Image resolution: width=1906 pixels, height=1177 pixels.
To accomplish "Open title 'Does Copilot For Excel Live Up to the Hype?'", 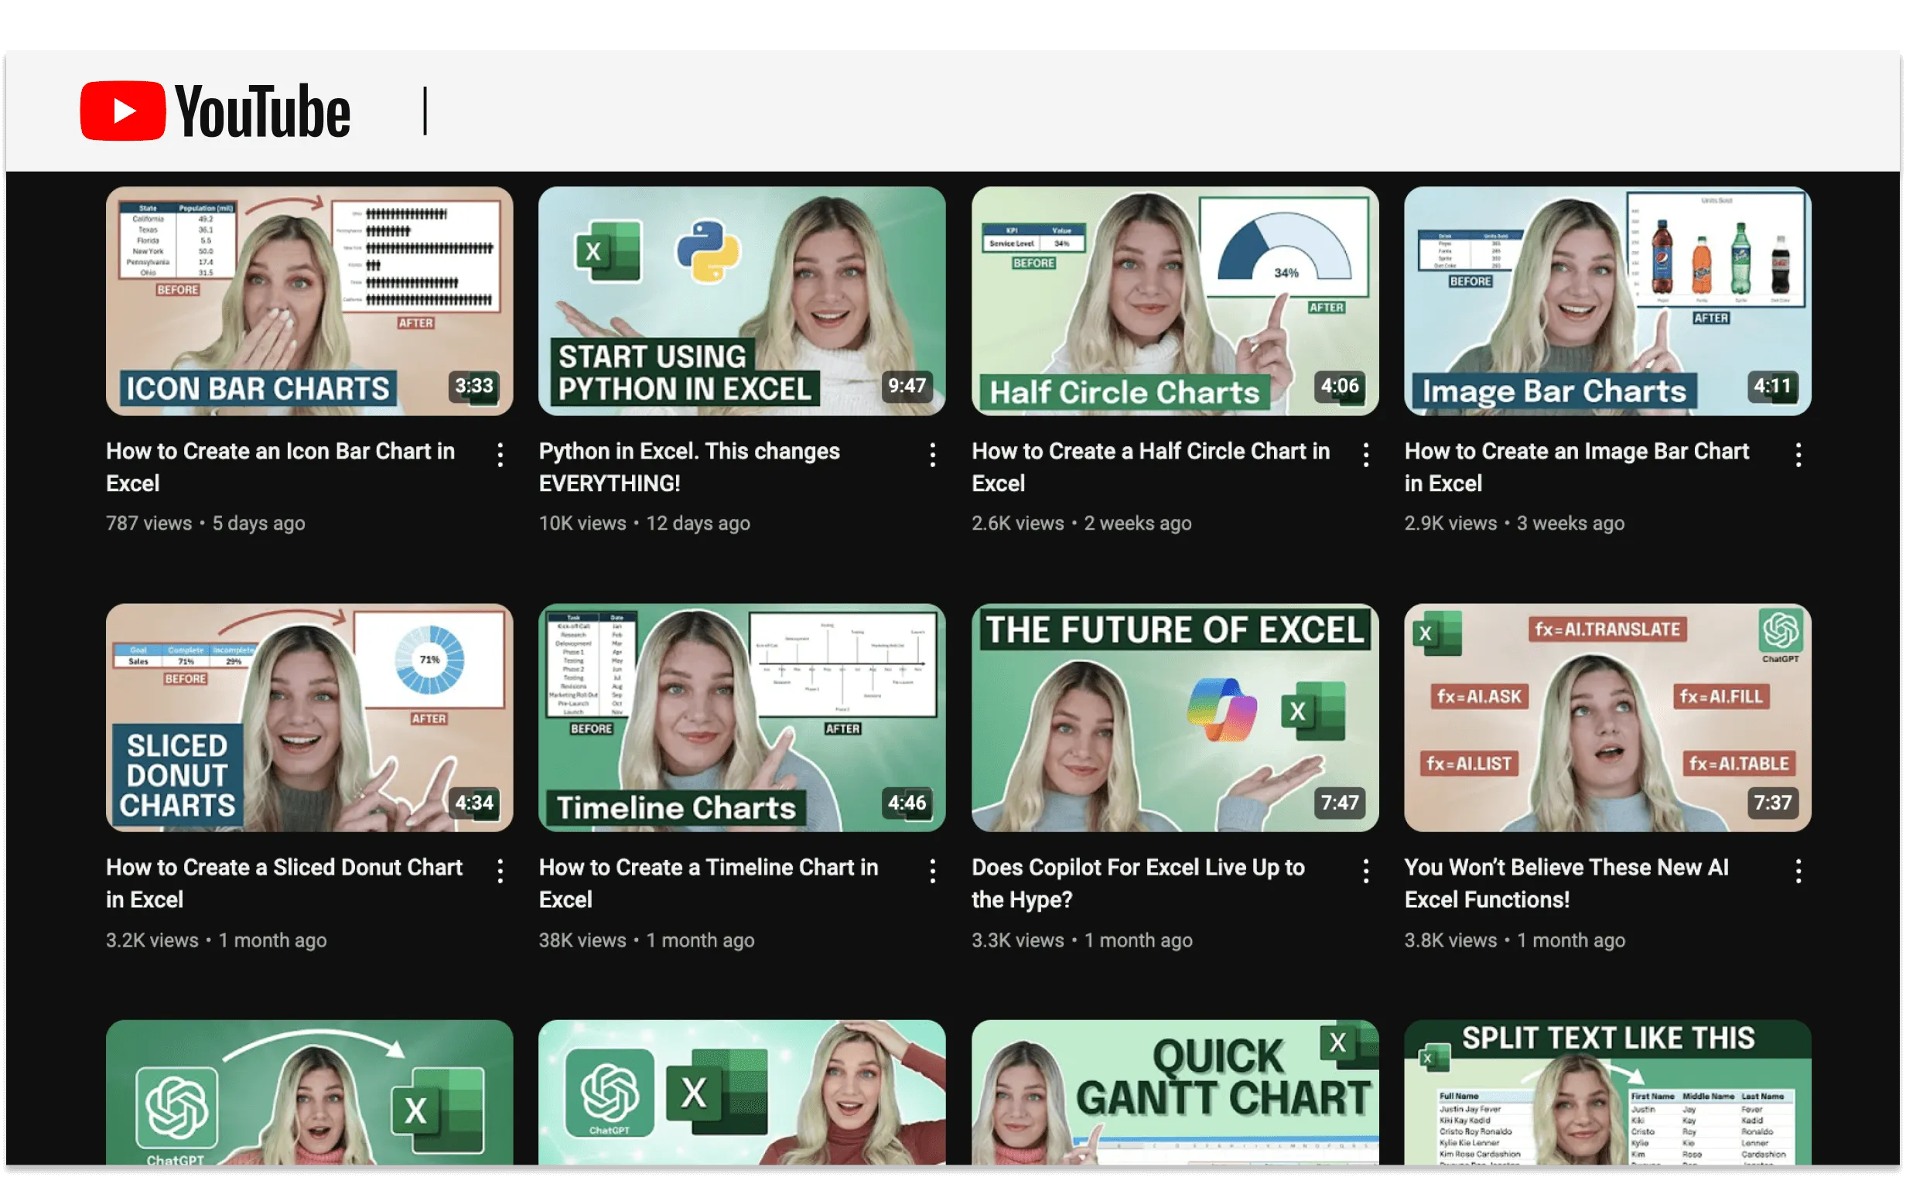I will pos(1139,884).
